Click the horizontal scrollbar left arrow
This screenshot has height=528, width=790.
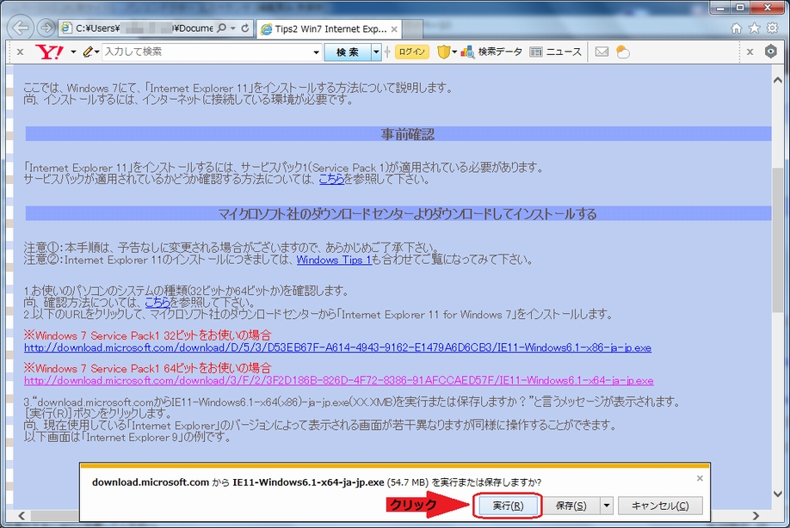point(22,515)
